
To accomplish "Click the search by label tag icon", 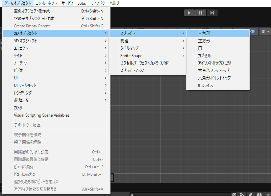I will [250, 194].
